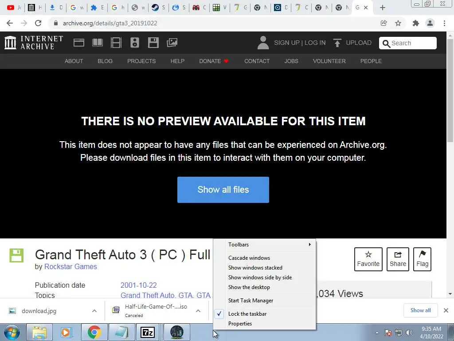Open the Action Center flag tray icon
This screenshot has height=341, width=454.
[x=388, y=333]
